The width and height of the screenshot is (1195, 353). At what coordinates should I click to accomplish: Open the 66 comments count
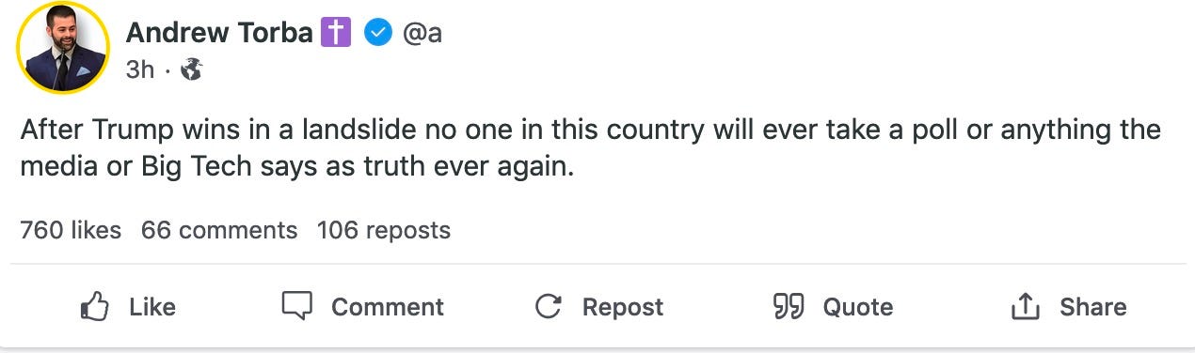coord(219,230)
